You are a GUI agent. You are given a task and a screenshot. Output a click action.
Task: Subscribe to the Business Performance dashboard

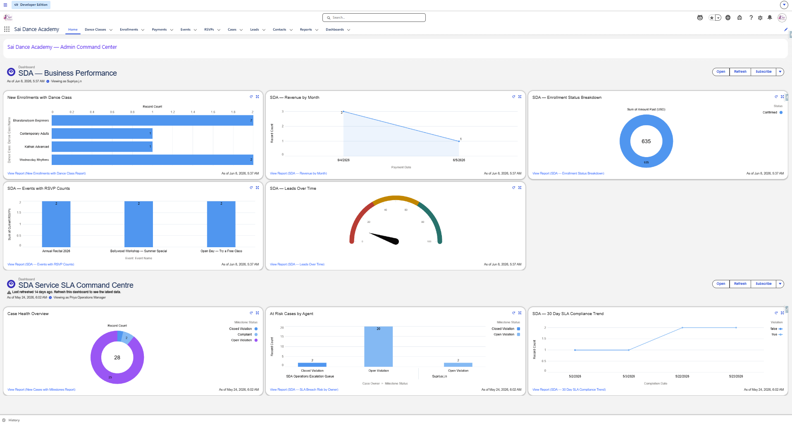[x=763, y=72]
